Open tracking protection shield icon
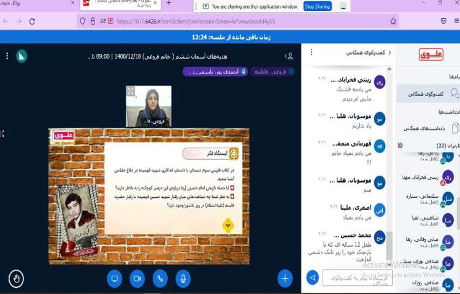Image resolution: width=460 pixels, height=294 pixels. coord(83,21)
